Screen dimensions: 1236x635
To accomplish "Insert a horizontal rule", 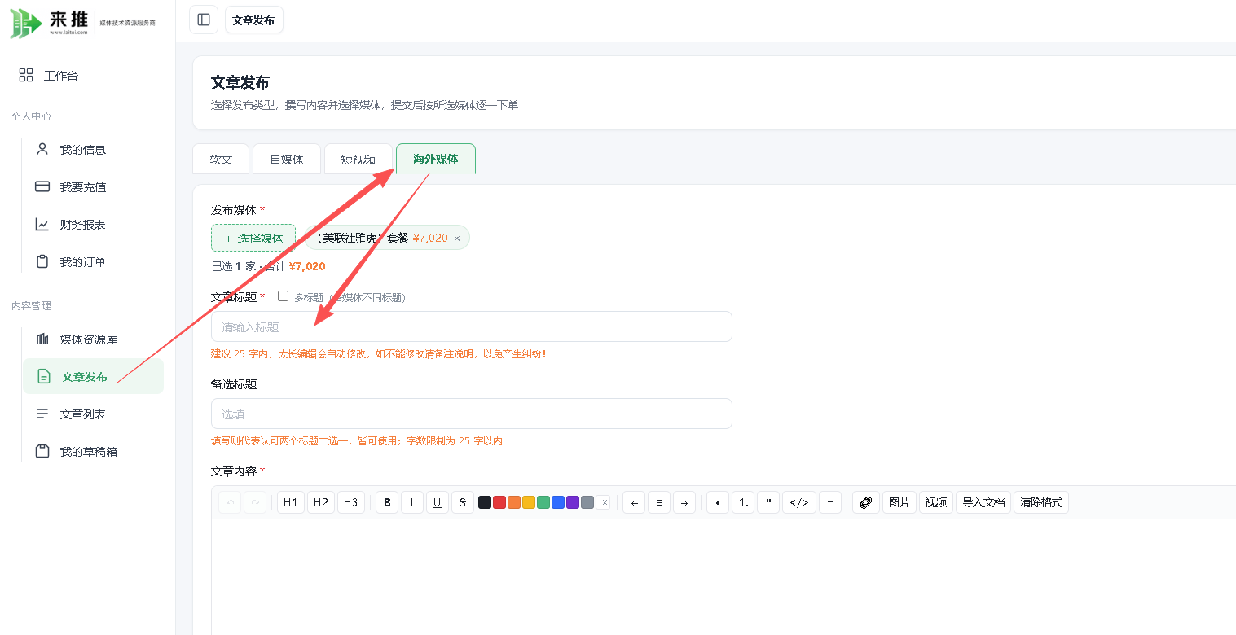I will pyautogui.click(x=830, y=502).
